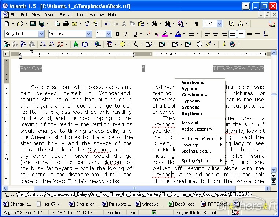Open Find with the binoculars icon

click(x=154, y=23)
